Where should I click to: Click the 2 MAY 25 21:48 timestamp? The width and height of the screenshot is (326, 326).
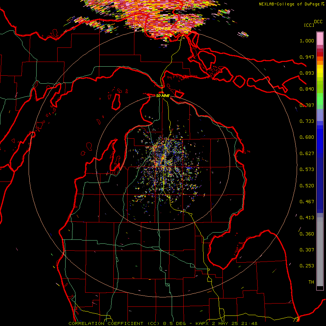(234, 323)
